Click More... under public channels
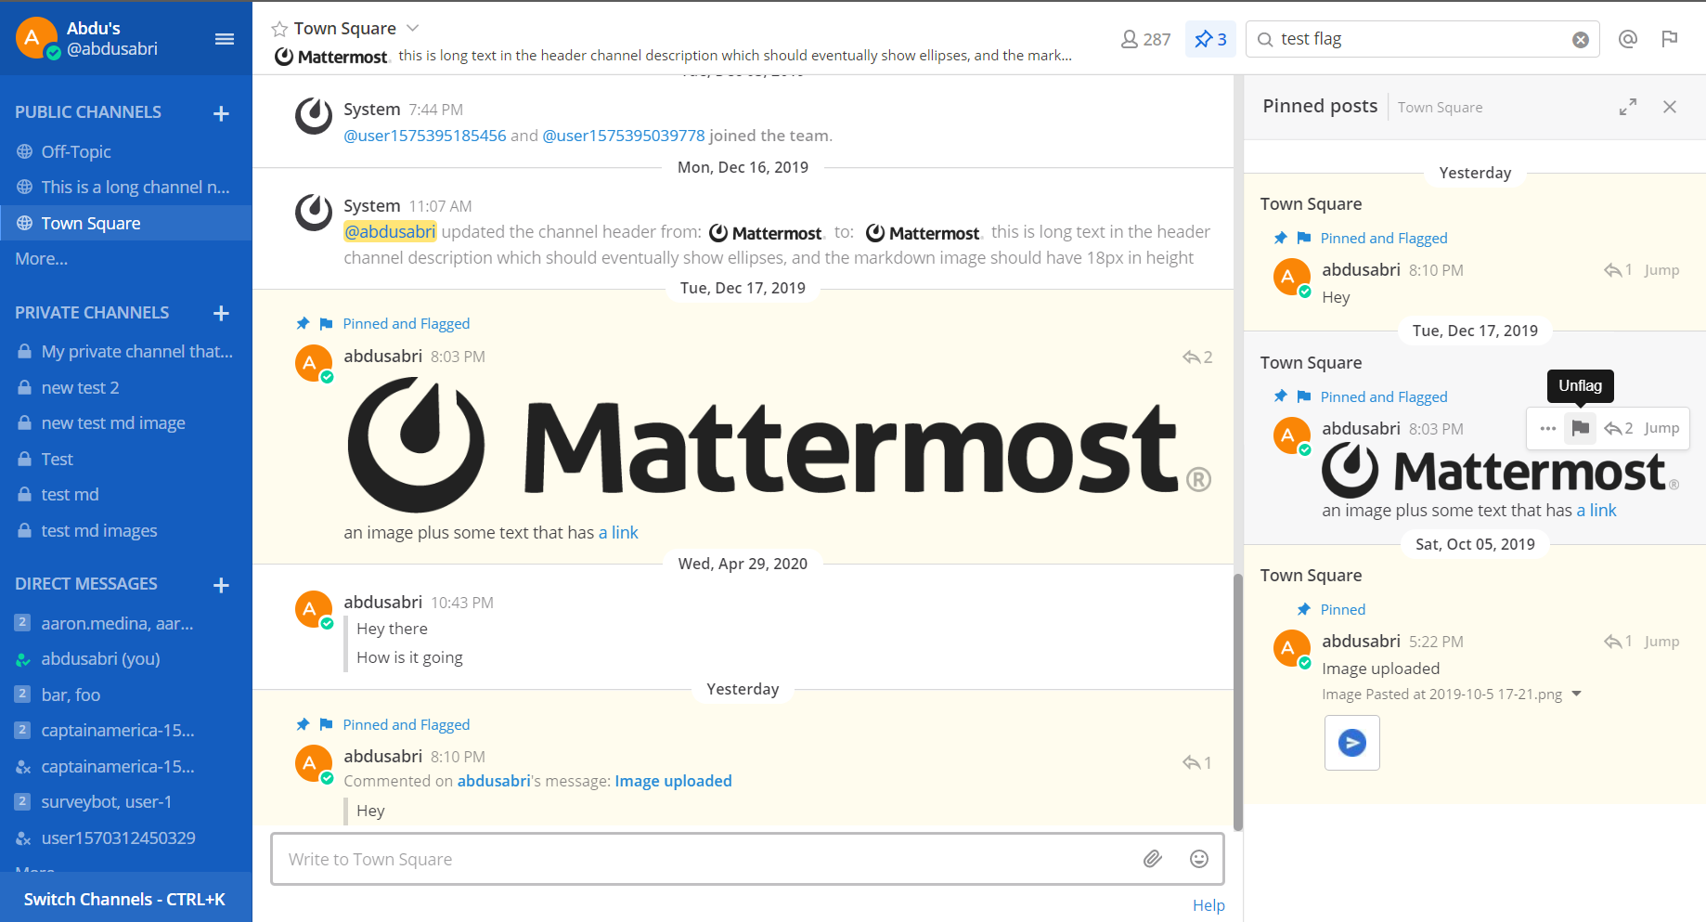The image size is (1706, 922). click(41, 259)
